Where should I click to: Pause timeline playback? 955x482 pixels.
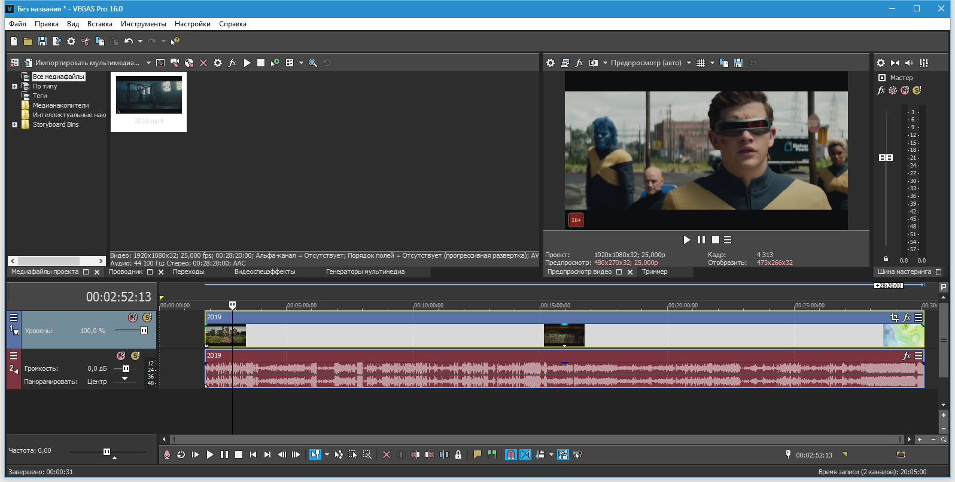(x=224, y=454)
